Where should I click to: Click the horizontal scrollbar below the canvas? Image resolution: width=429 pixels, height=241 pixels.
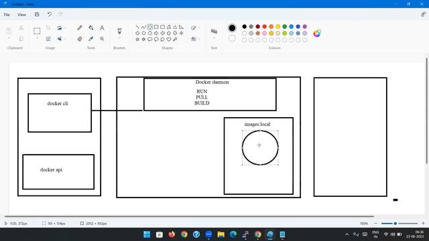(x=189, y=216)
